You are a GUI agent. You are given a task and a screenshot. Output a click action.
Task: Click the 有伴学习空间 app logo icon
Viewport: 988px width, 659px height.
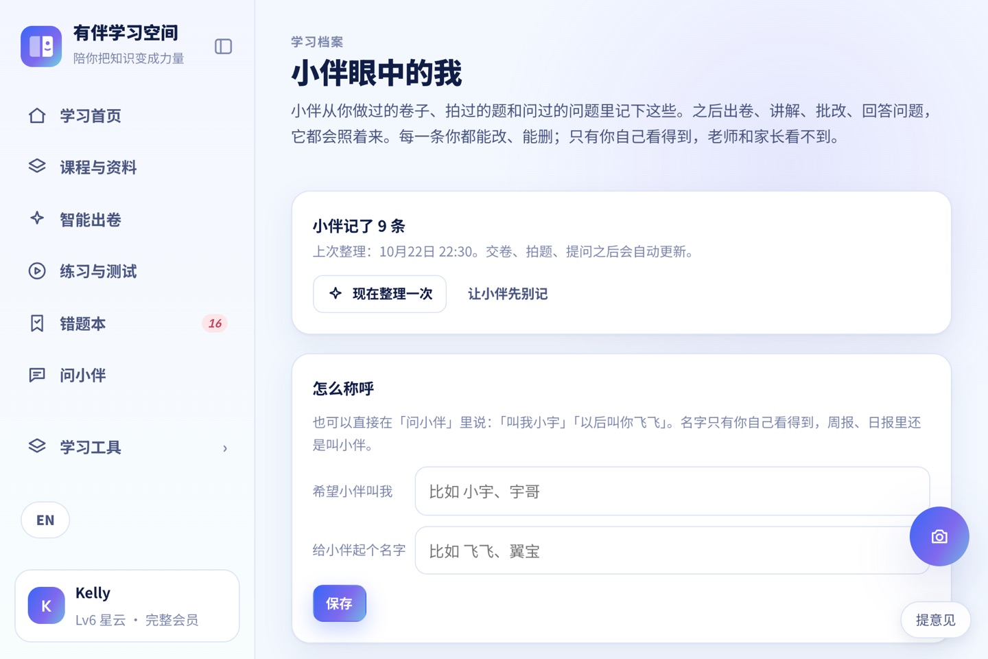pyautogui.click(x=41, y=46)
